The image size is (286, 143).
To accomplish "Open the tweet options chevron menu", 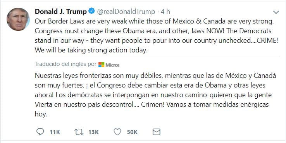I will 276,12.
